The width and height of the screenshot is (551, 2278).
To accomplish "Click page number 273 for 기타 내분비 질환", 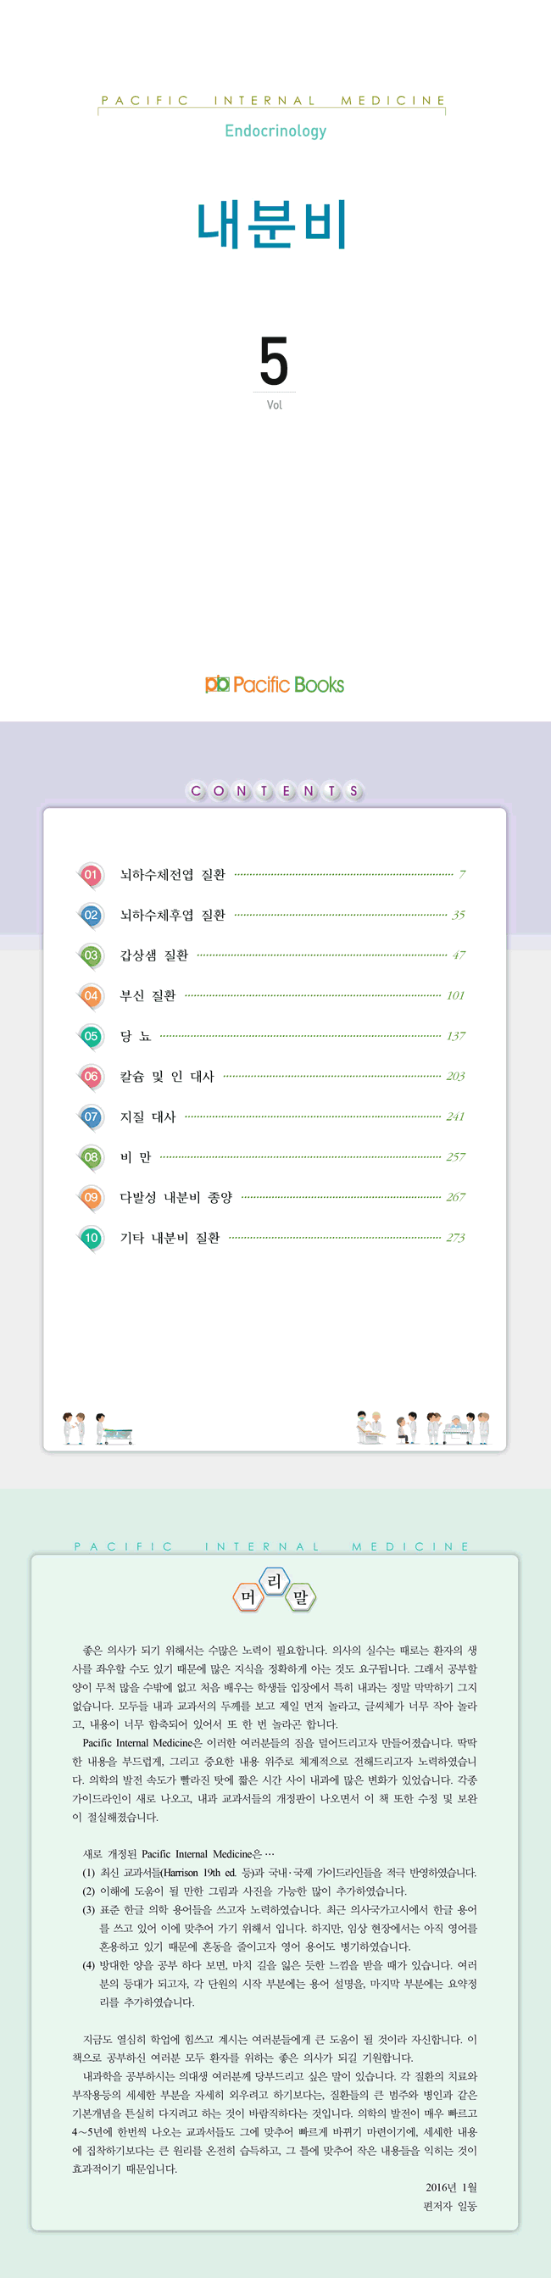I will click(x=455, y=1238).
